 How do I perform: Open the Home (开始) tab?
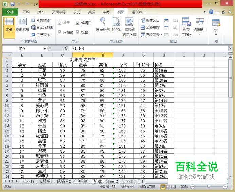click(26, 12)
